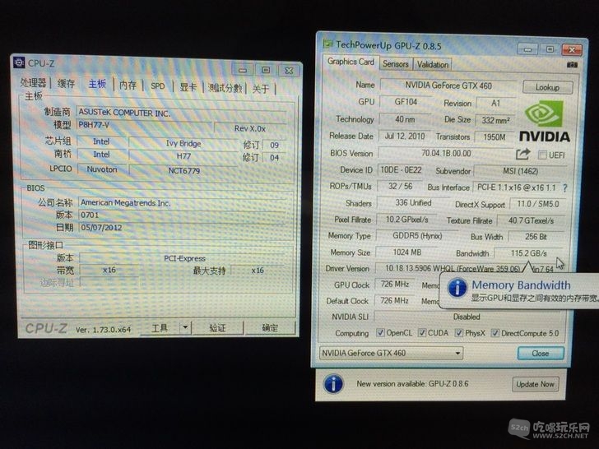Select the 主板 tab in CPU-Z
Screen dimensions: 599x449
97,84
